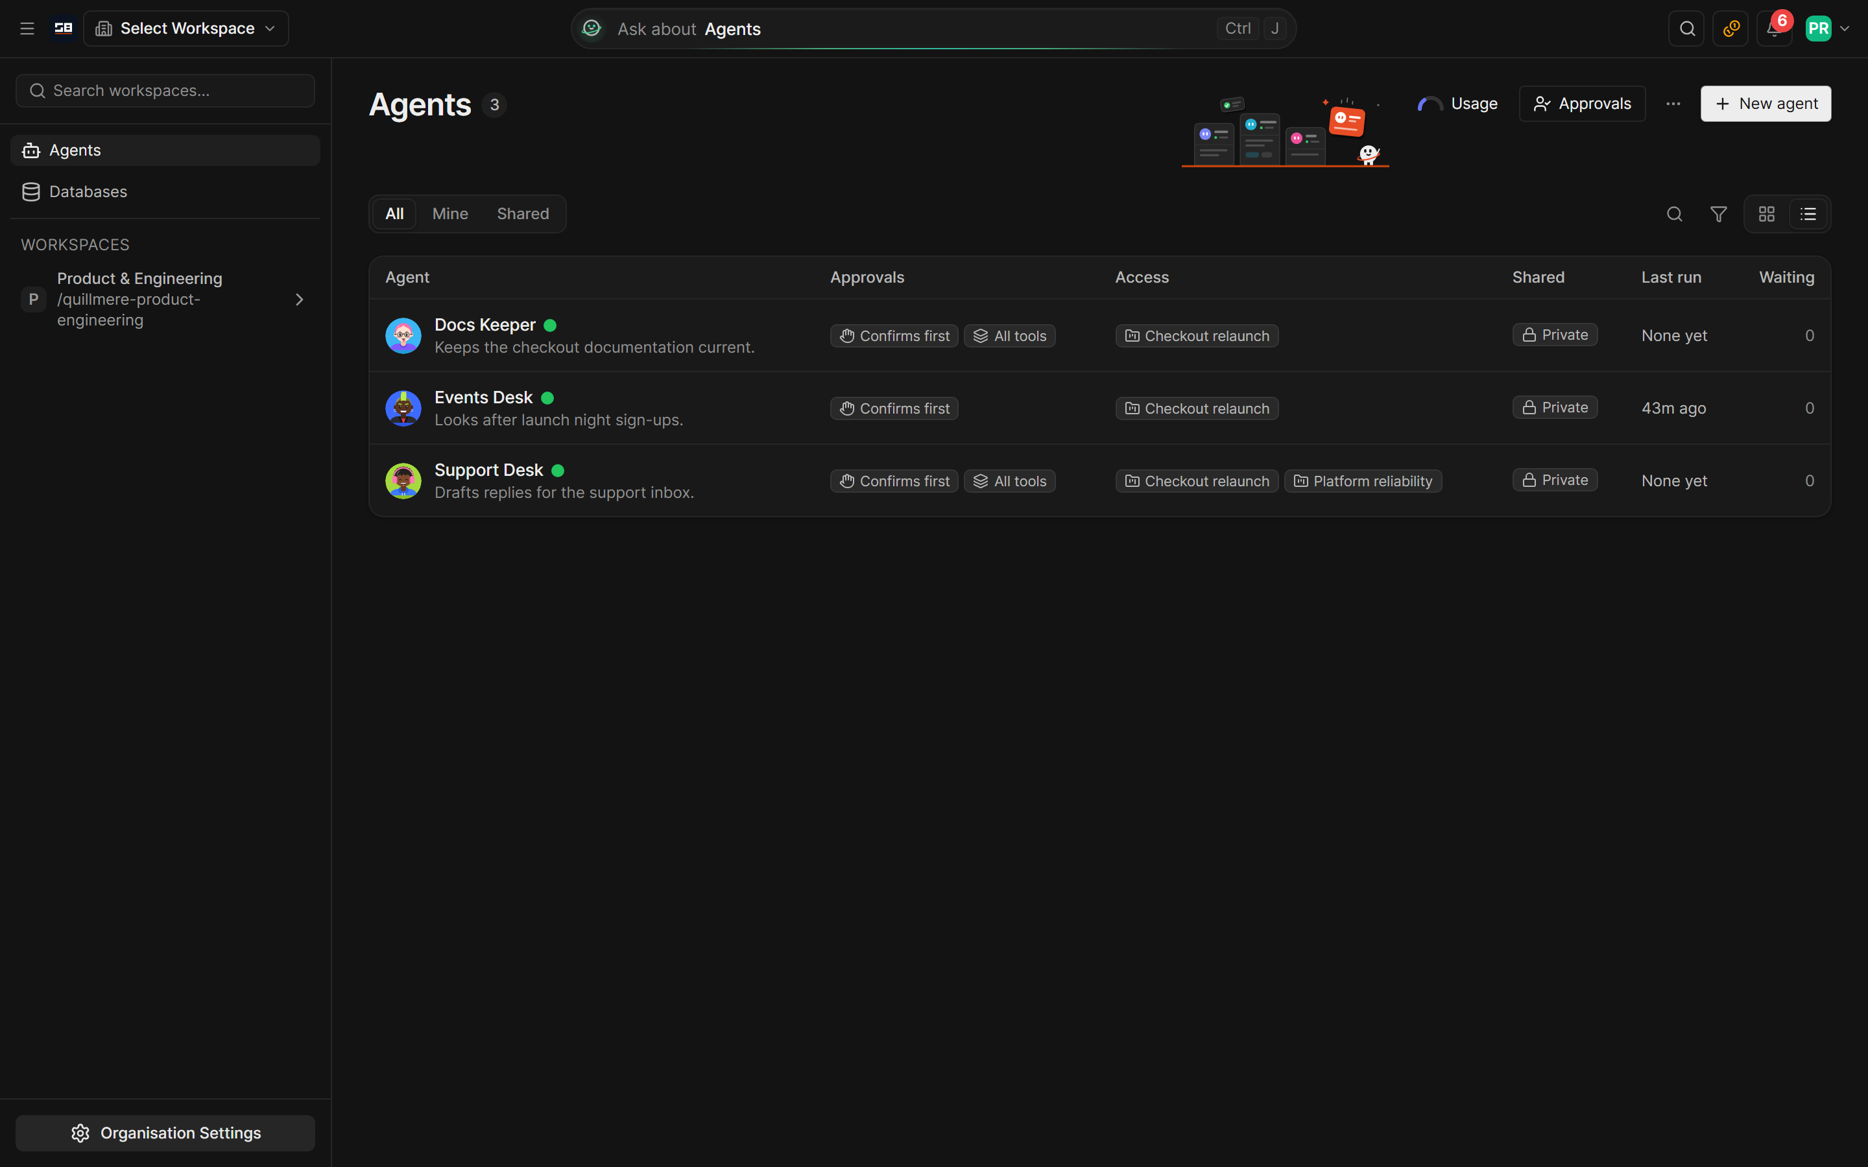Click the Waiting column header
The image size is (1868, 1167).
[1786, 277]
